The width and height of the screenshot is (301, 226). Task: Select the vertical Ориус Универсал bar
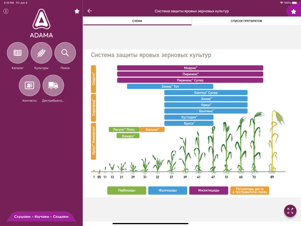(x=93, y=141)
